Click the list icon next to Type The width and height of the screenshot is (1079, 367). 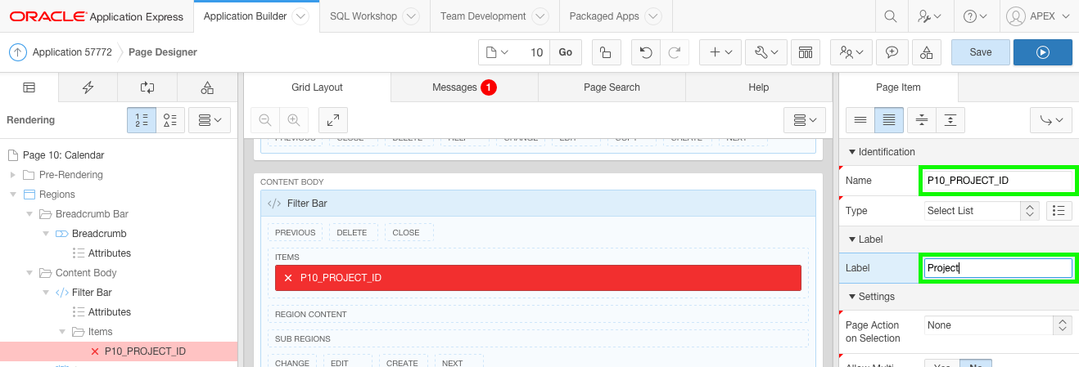(1059, 211)
